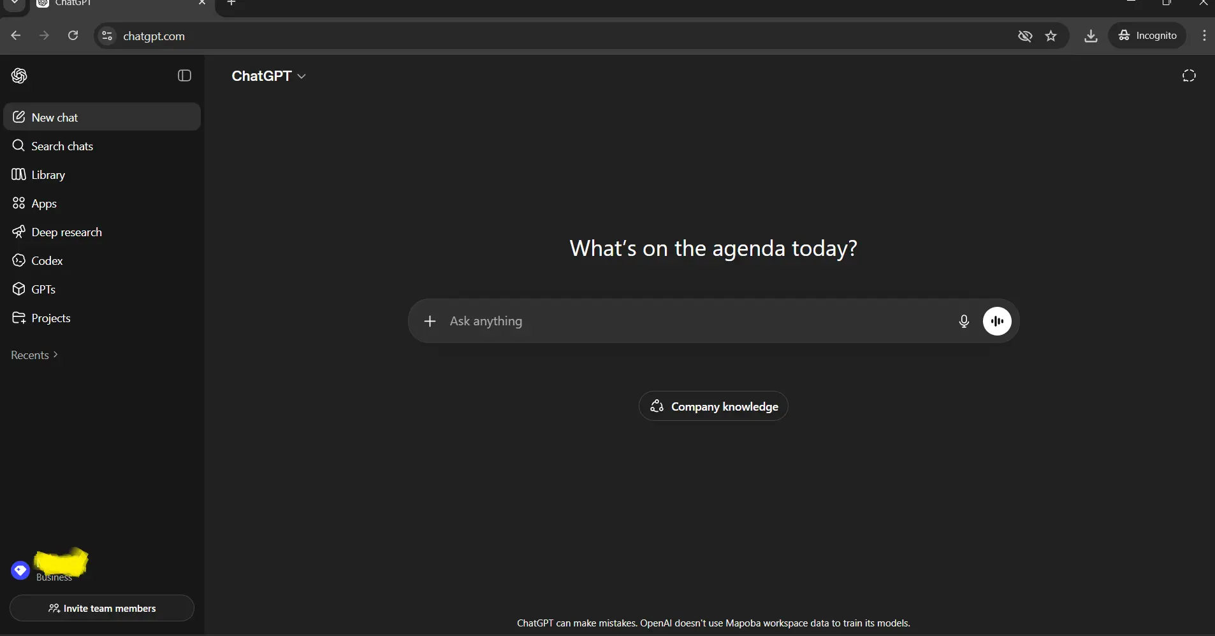
Task: Click the microphone dictation icon
Action: point(964,322)
